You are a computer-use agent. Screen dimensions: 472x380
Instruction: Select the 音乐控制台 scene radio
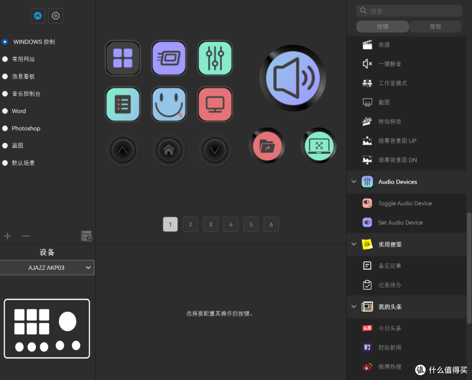click(5, 94)
